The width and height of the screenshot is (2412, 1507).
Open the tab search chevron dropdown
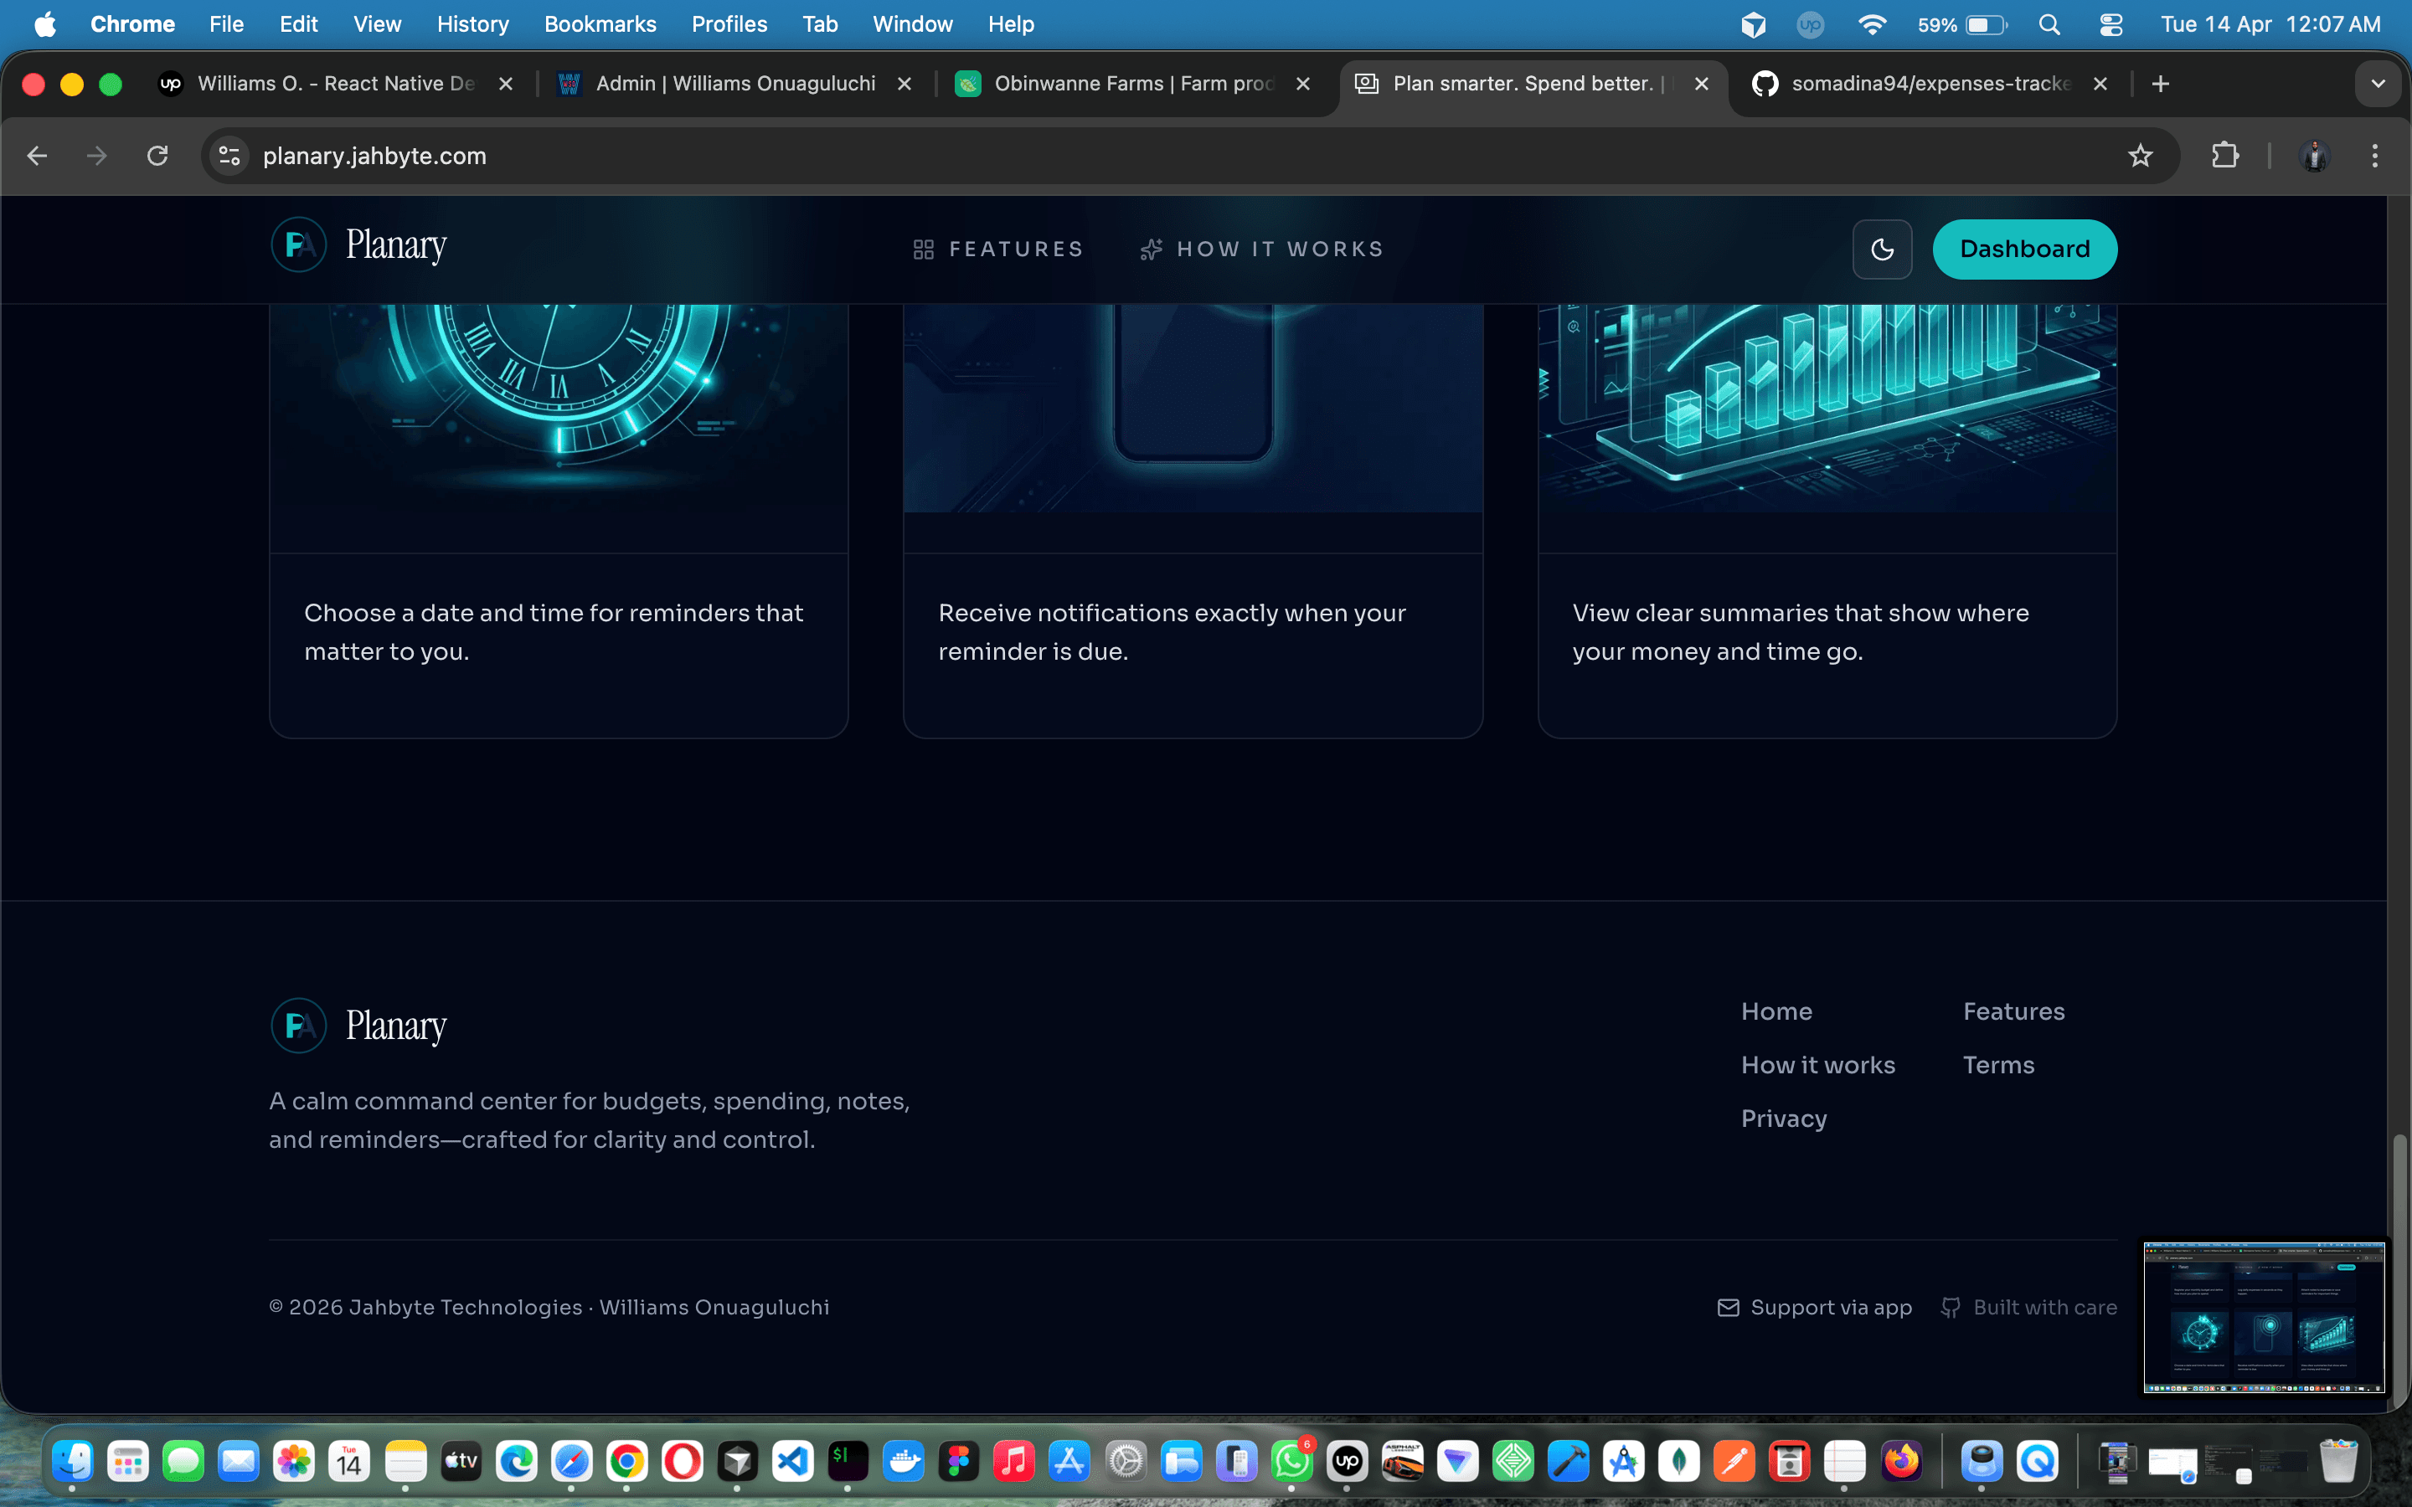click(x=2380, y=84)
